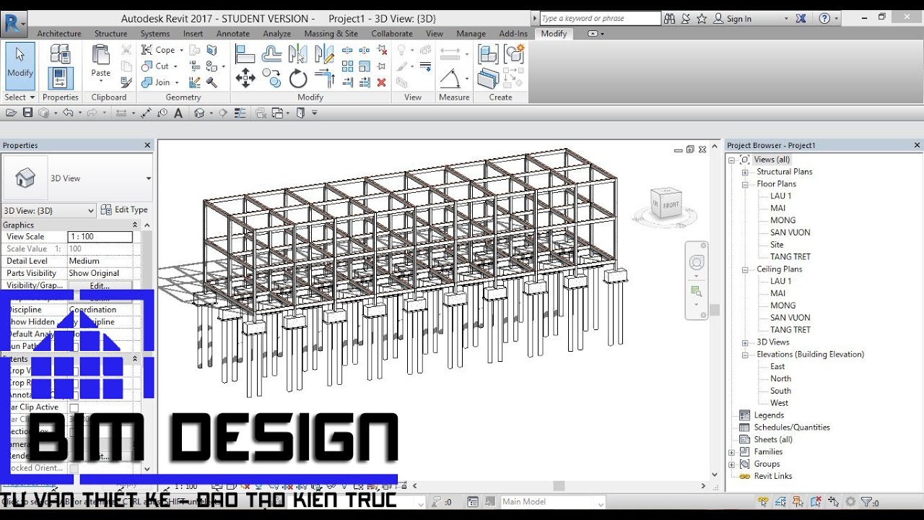This screenshot has height=520, width=924.
Task: Open the Massing & Site tab
Action: pyautogui.click(x=331, y=34)
